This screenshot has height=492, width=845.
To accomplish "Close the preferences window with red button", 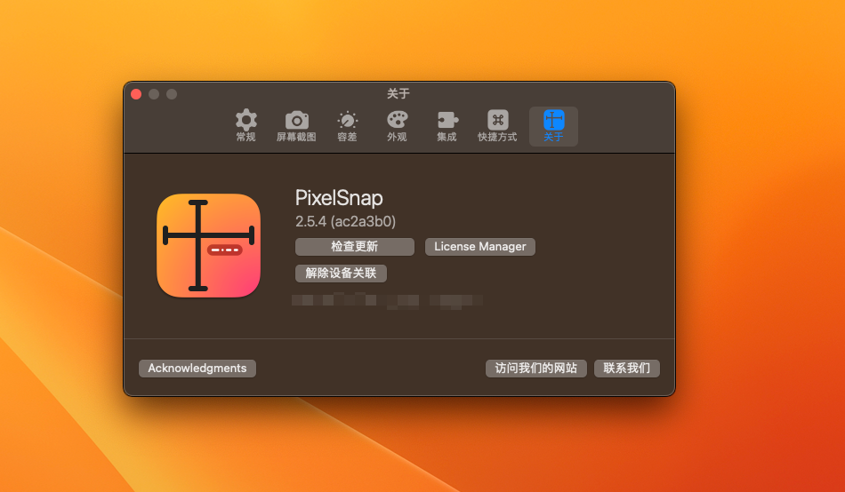I will coord(136,94).
